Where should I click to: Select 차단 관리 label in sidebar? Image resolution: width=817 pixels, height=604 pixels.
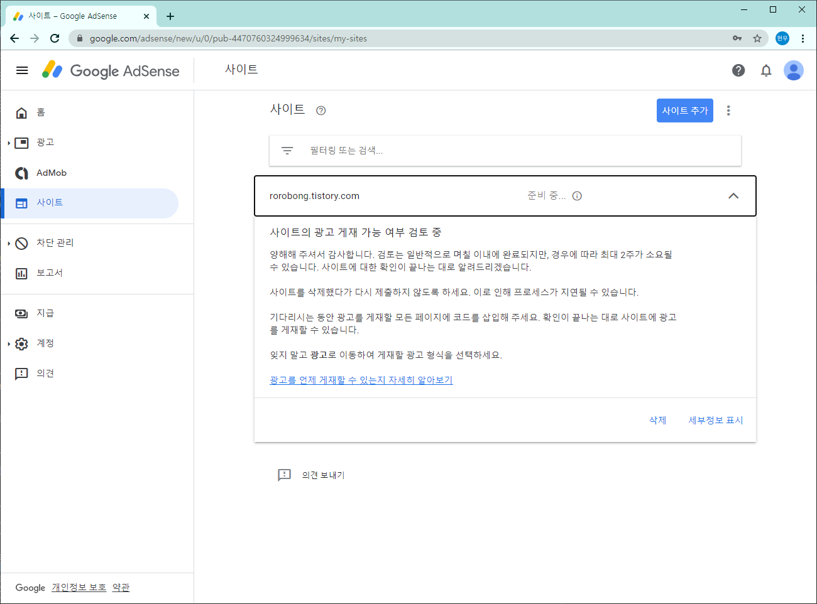(x=55, y=243)
